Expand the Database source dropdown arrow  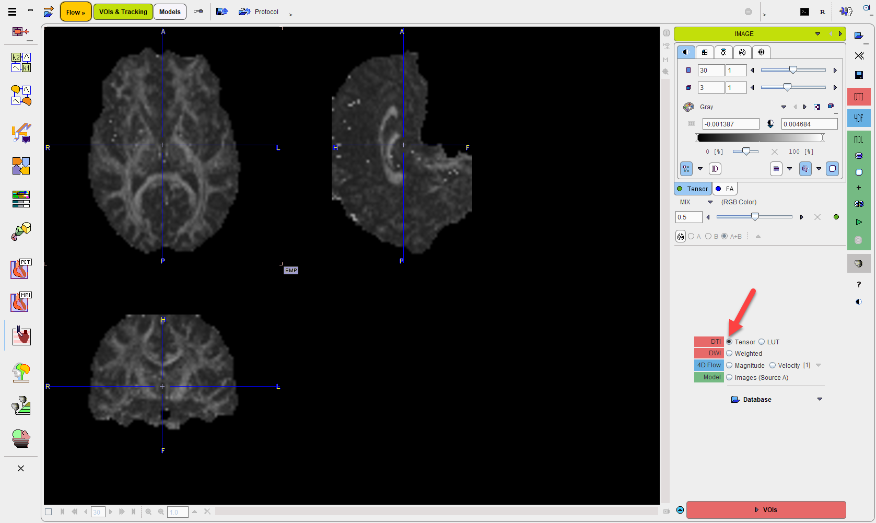coord(820,399)
